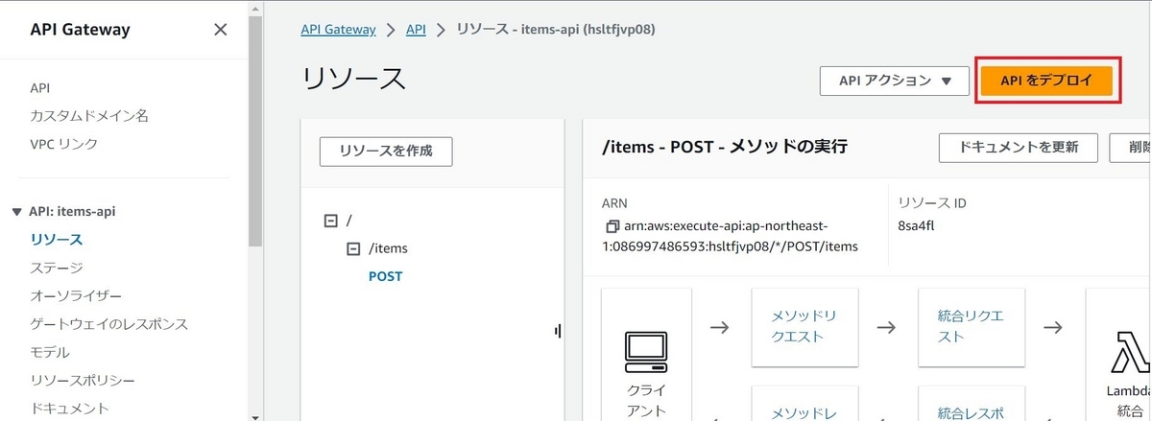Collapse the 'API: items-api' sidebar section
This screenshot has width=1152, height=421.
point(16,211)
